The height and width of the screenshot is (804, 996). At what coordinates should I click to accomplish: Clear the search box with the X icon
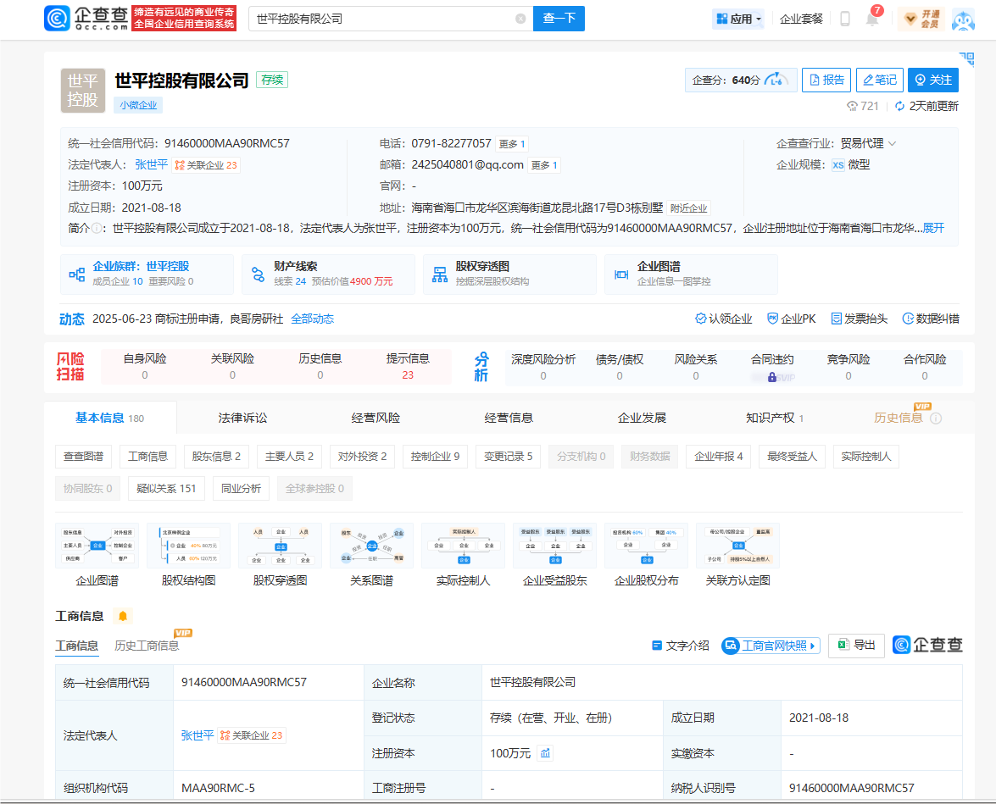click(520, 19)
